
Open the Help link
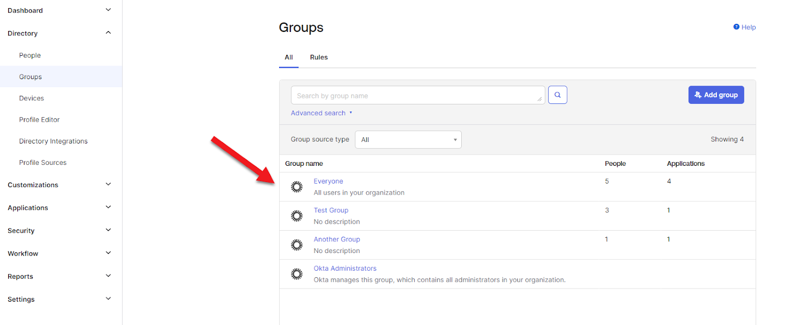(x=745, y=27)
